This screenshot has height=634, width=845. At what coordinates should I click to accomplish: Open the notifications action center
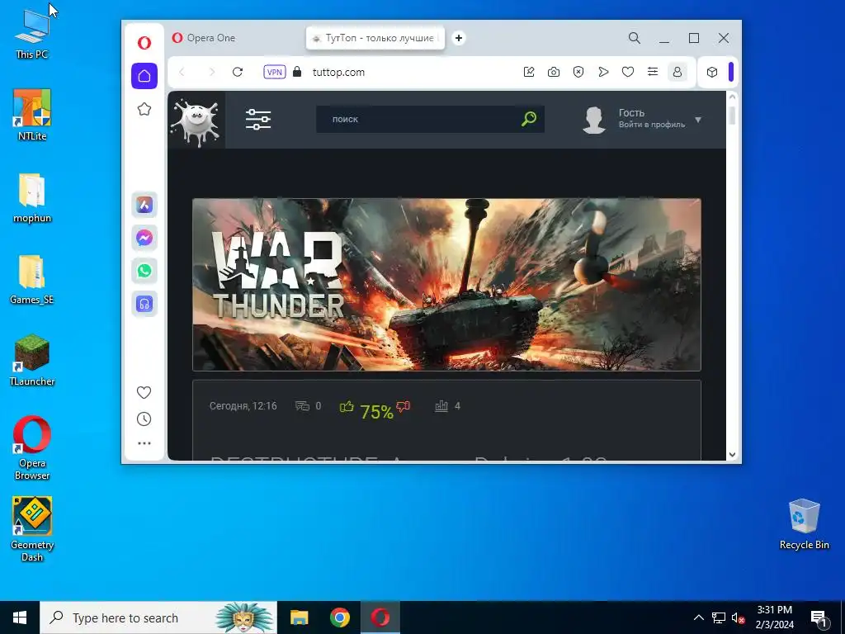pyautogui.click(x=819, y=617)
